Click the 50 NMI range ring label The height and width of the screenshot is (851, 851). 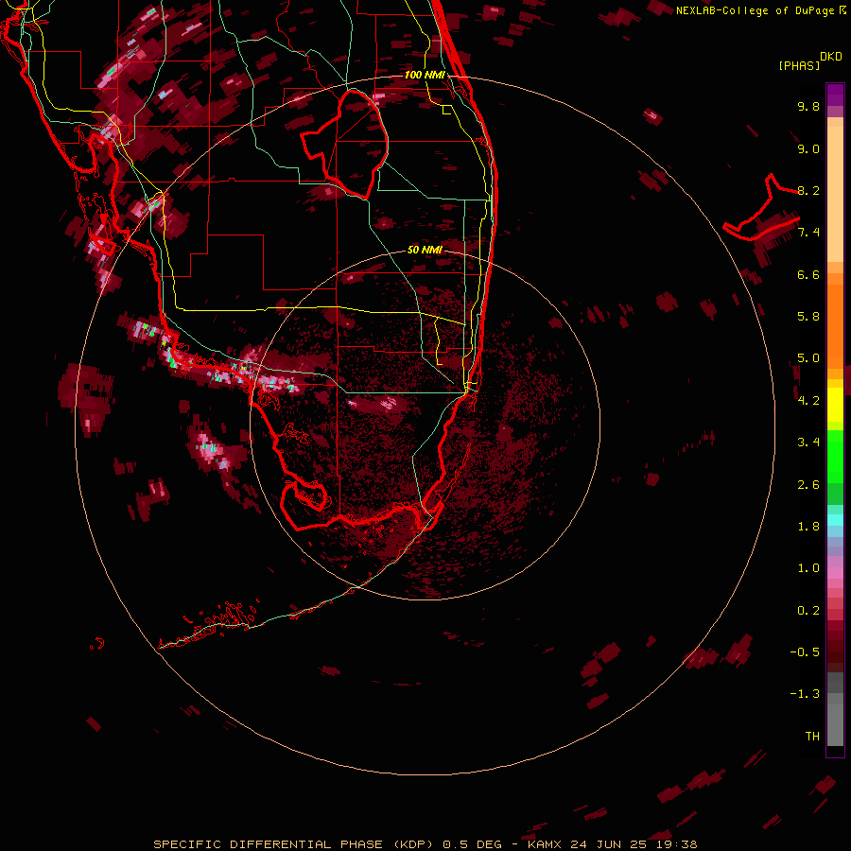pyautogui.click(x=425, y=250)
